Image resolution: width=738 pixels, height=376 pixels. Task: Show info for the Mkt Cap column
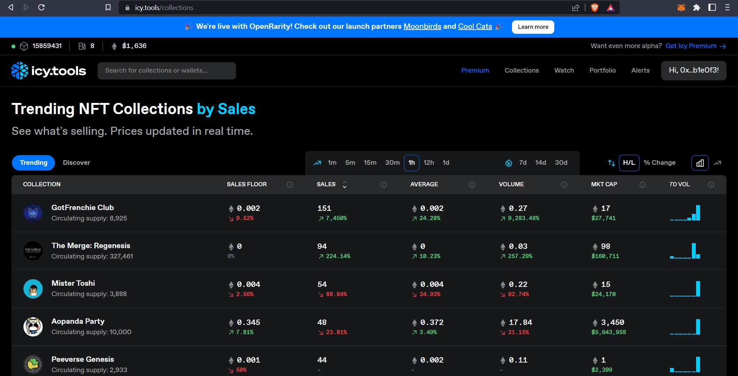click(643, 185)
